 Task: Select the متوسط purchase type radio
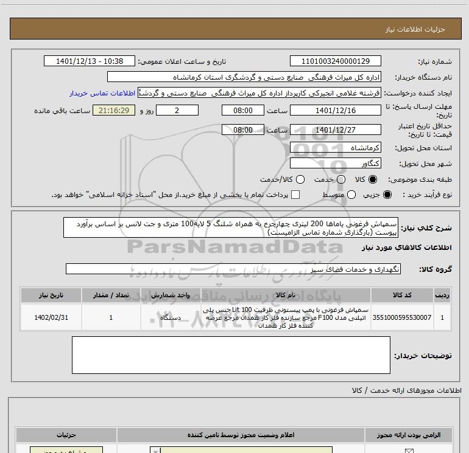351,195
